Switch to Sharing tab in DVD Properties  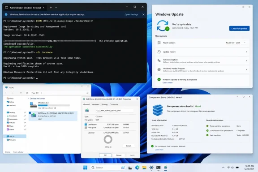click(104, 104)
